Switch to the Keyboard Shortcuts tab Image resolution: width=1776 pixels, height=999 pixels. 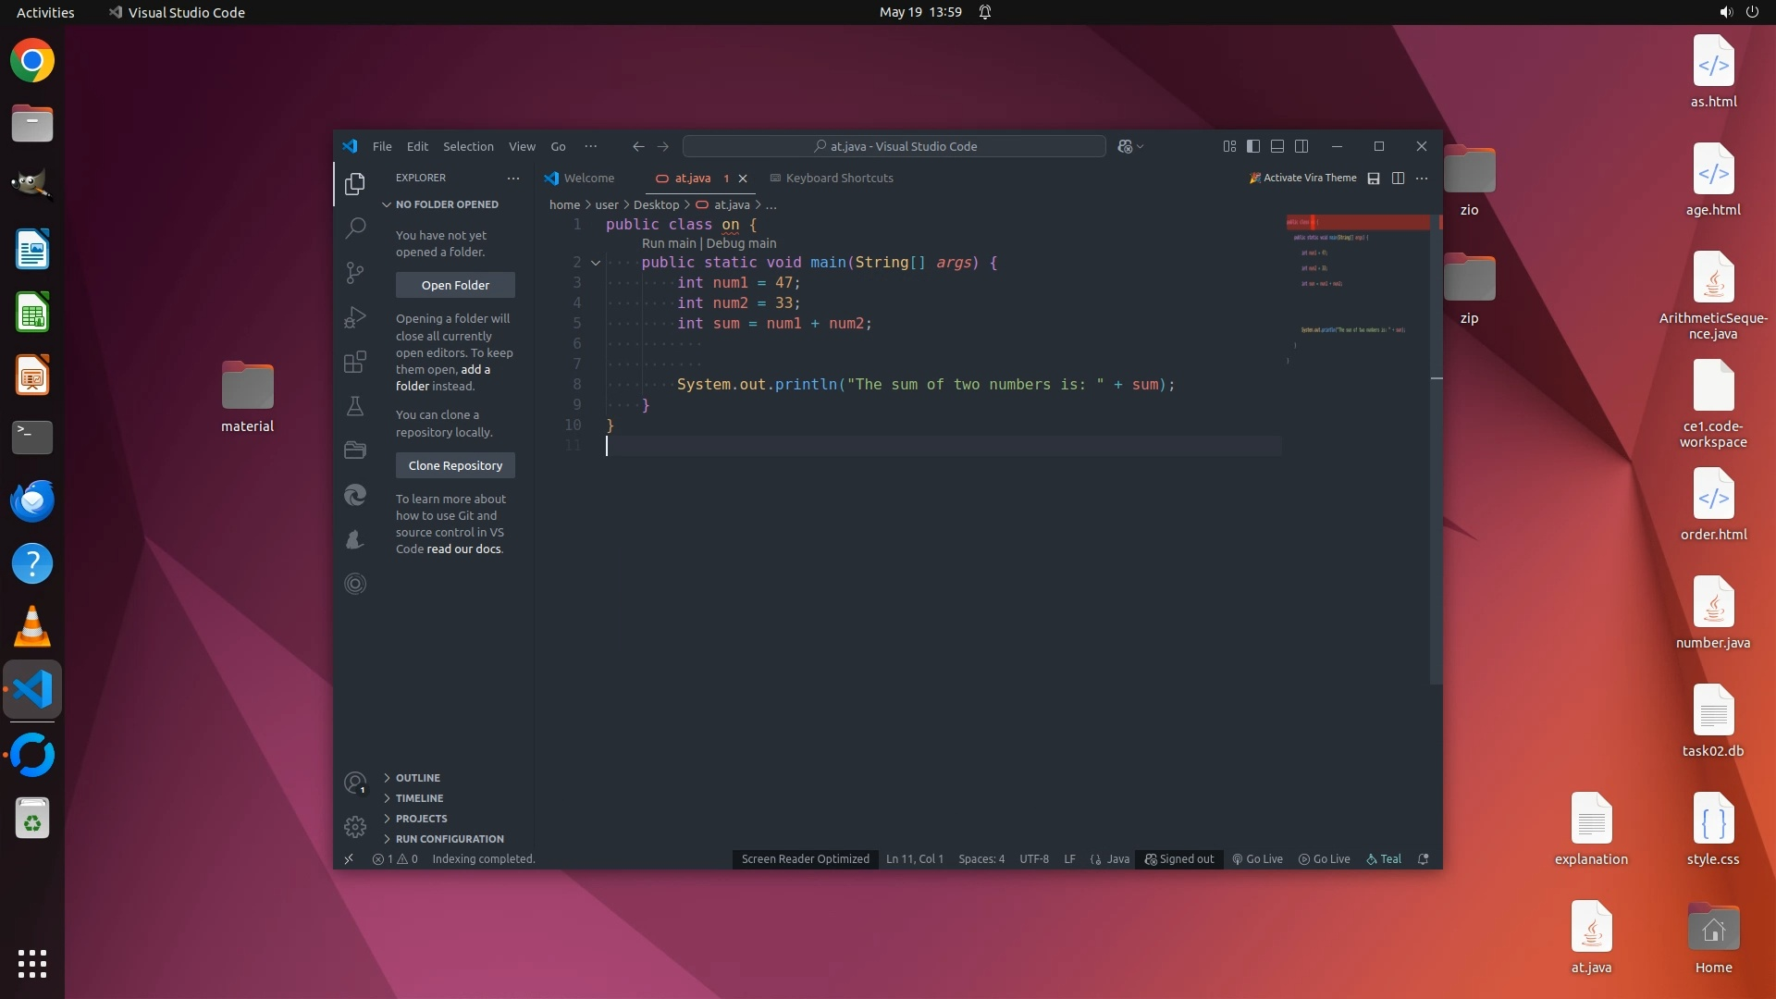838,179
